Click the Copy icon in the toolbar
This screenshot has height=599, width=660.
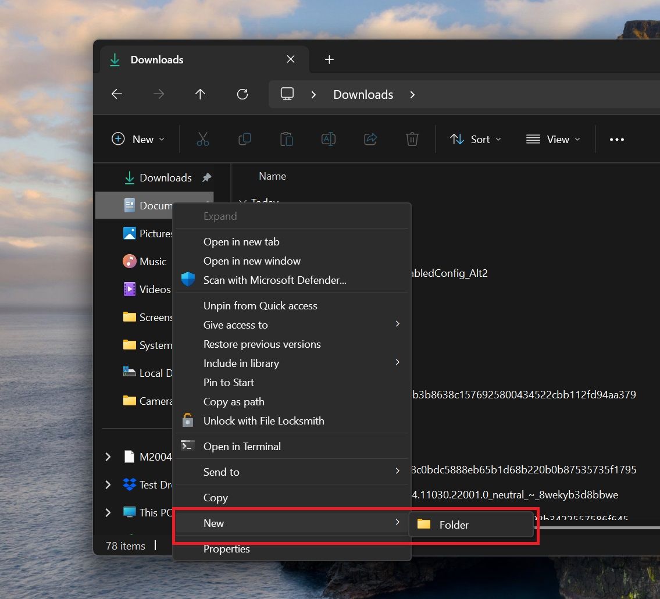[244, 139]
